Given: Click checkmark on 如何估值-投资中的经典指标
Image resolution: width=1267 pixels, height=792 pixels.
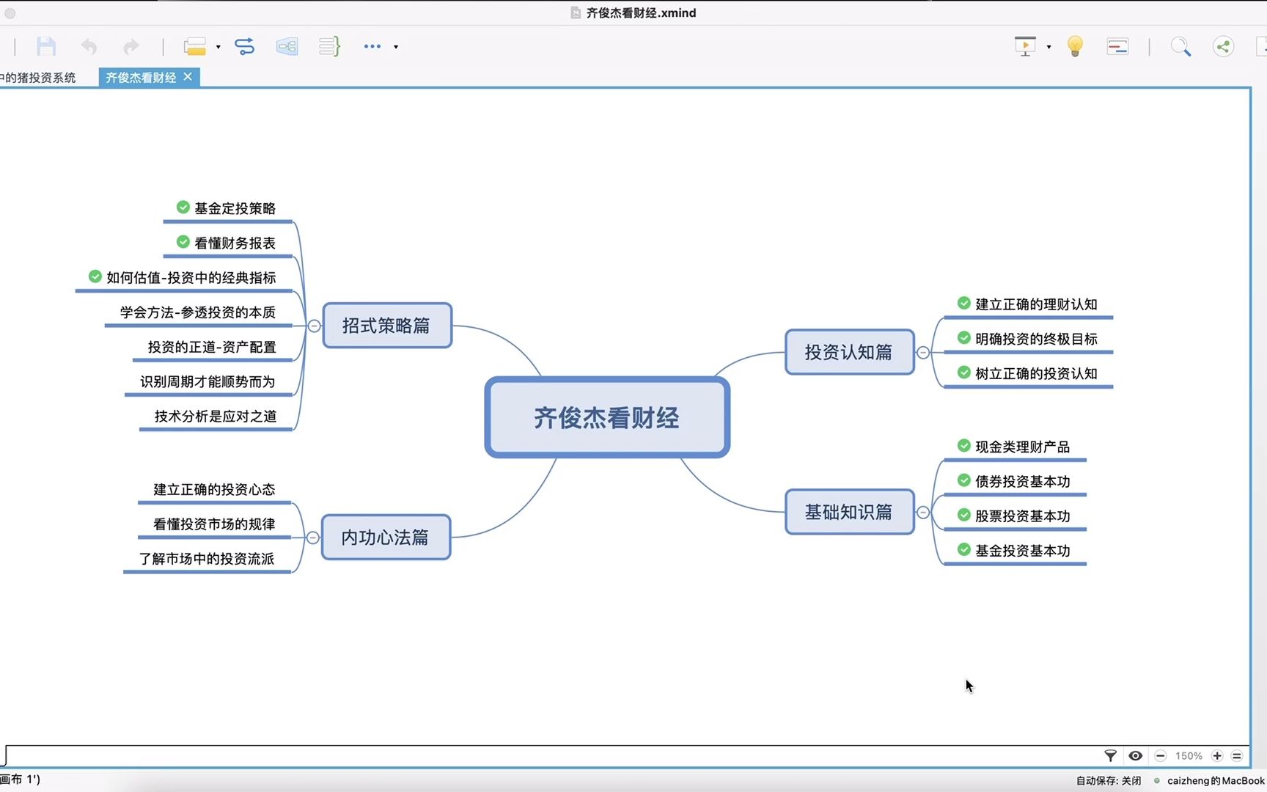Looking at the screenshot, I should [95, 276].
